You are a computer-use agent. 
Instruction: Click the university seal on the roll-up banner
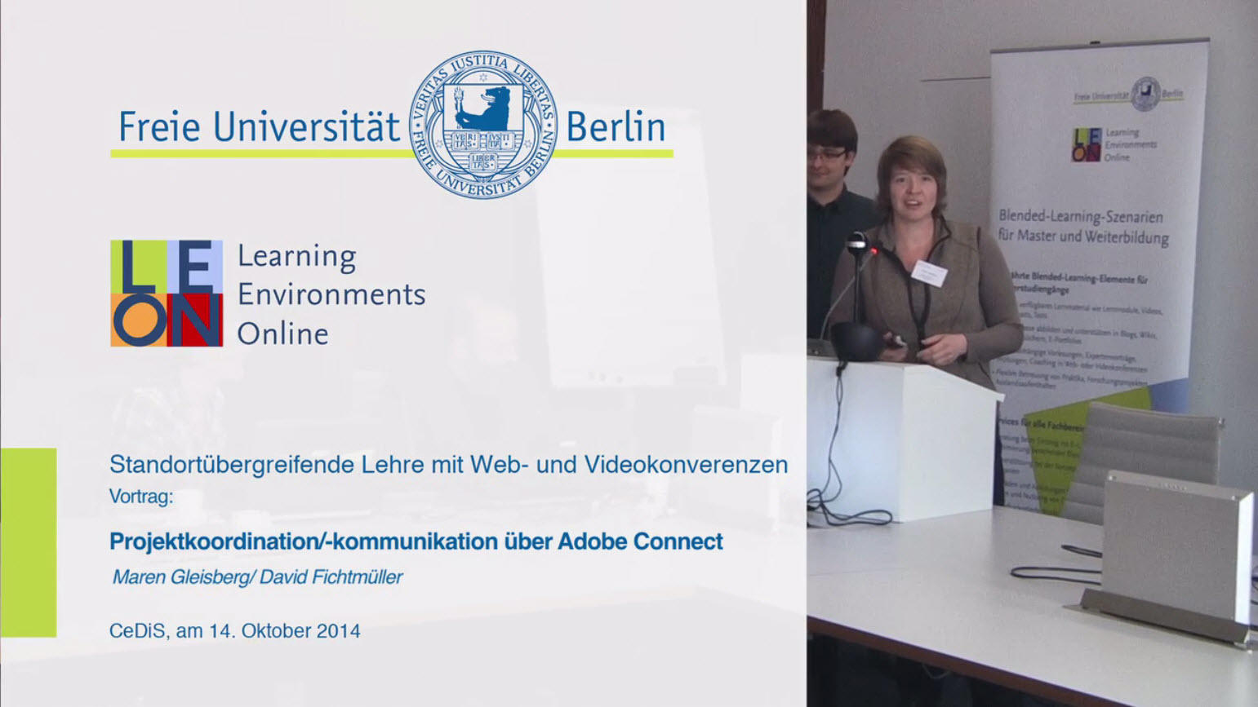point(1146,93)
